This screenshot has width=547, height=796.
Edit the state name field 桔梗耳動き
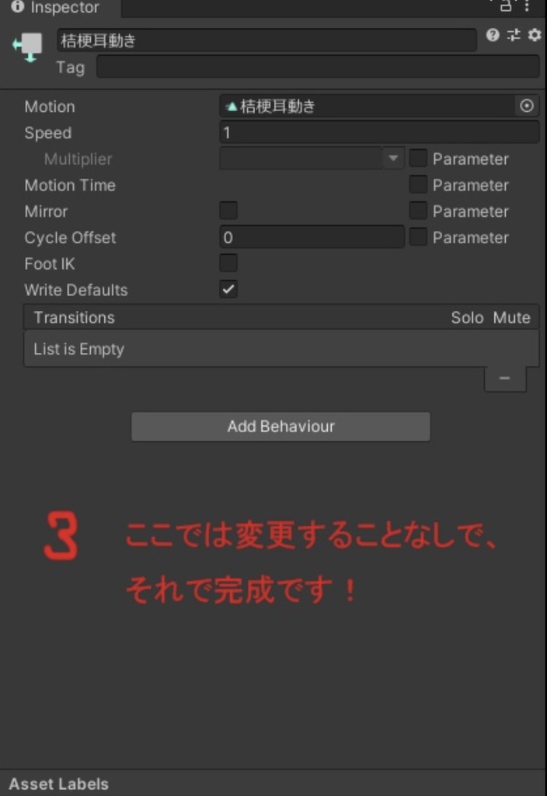point(267,40)
